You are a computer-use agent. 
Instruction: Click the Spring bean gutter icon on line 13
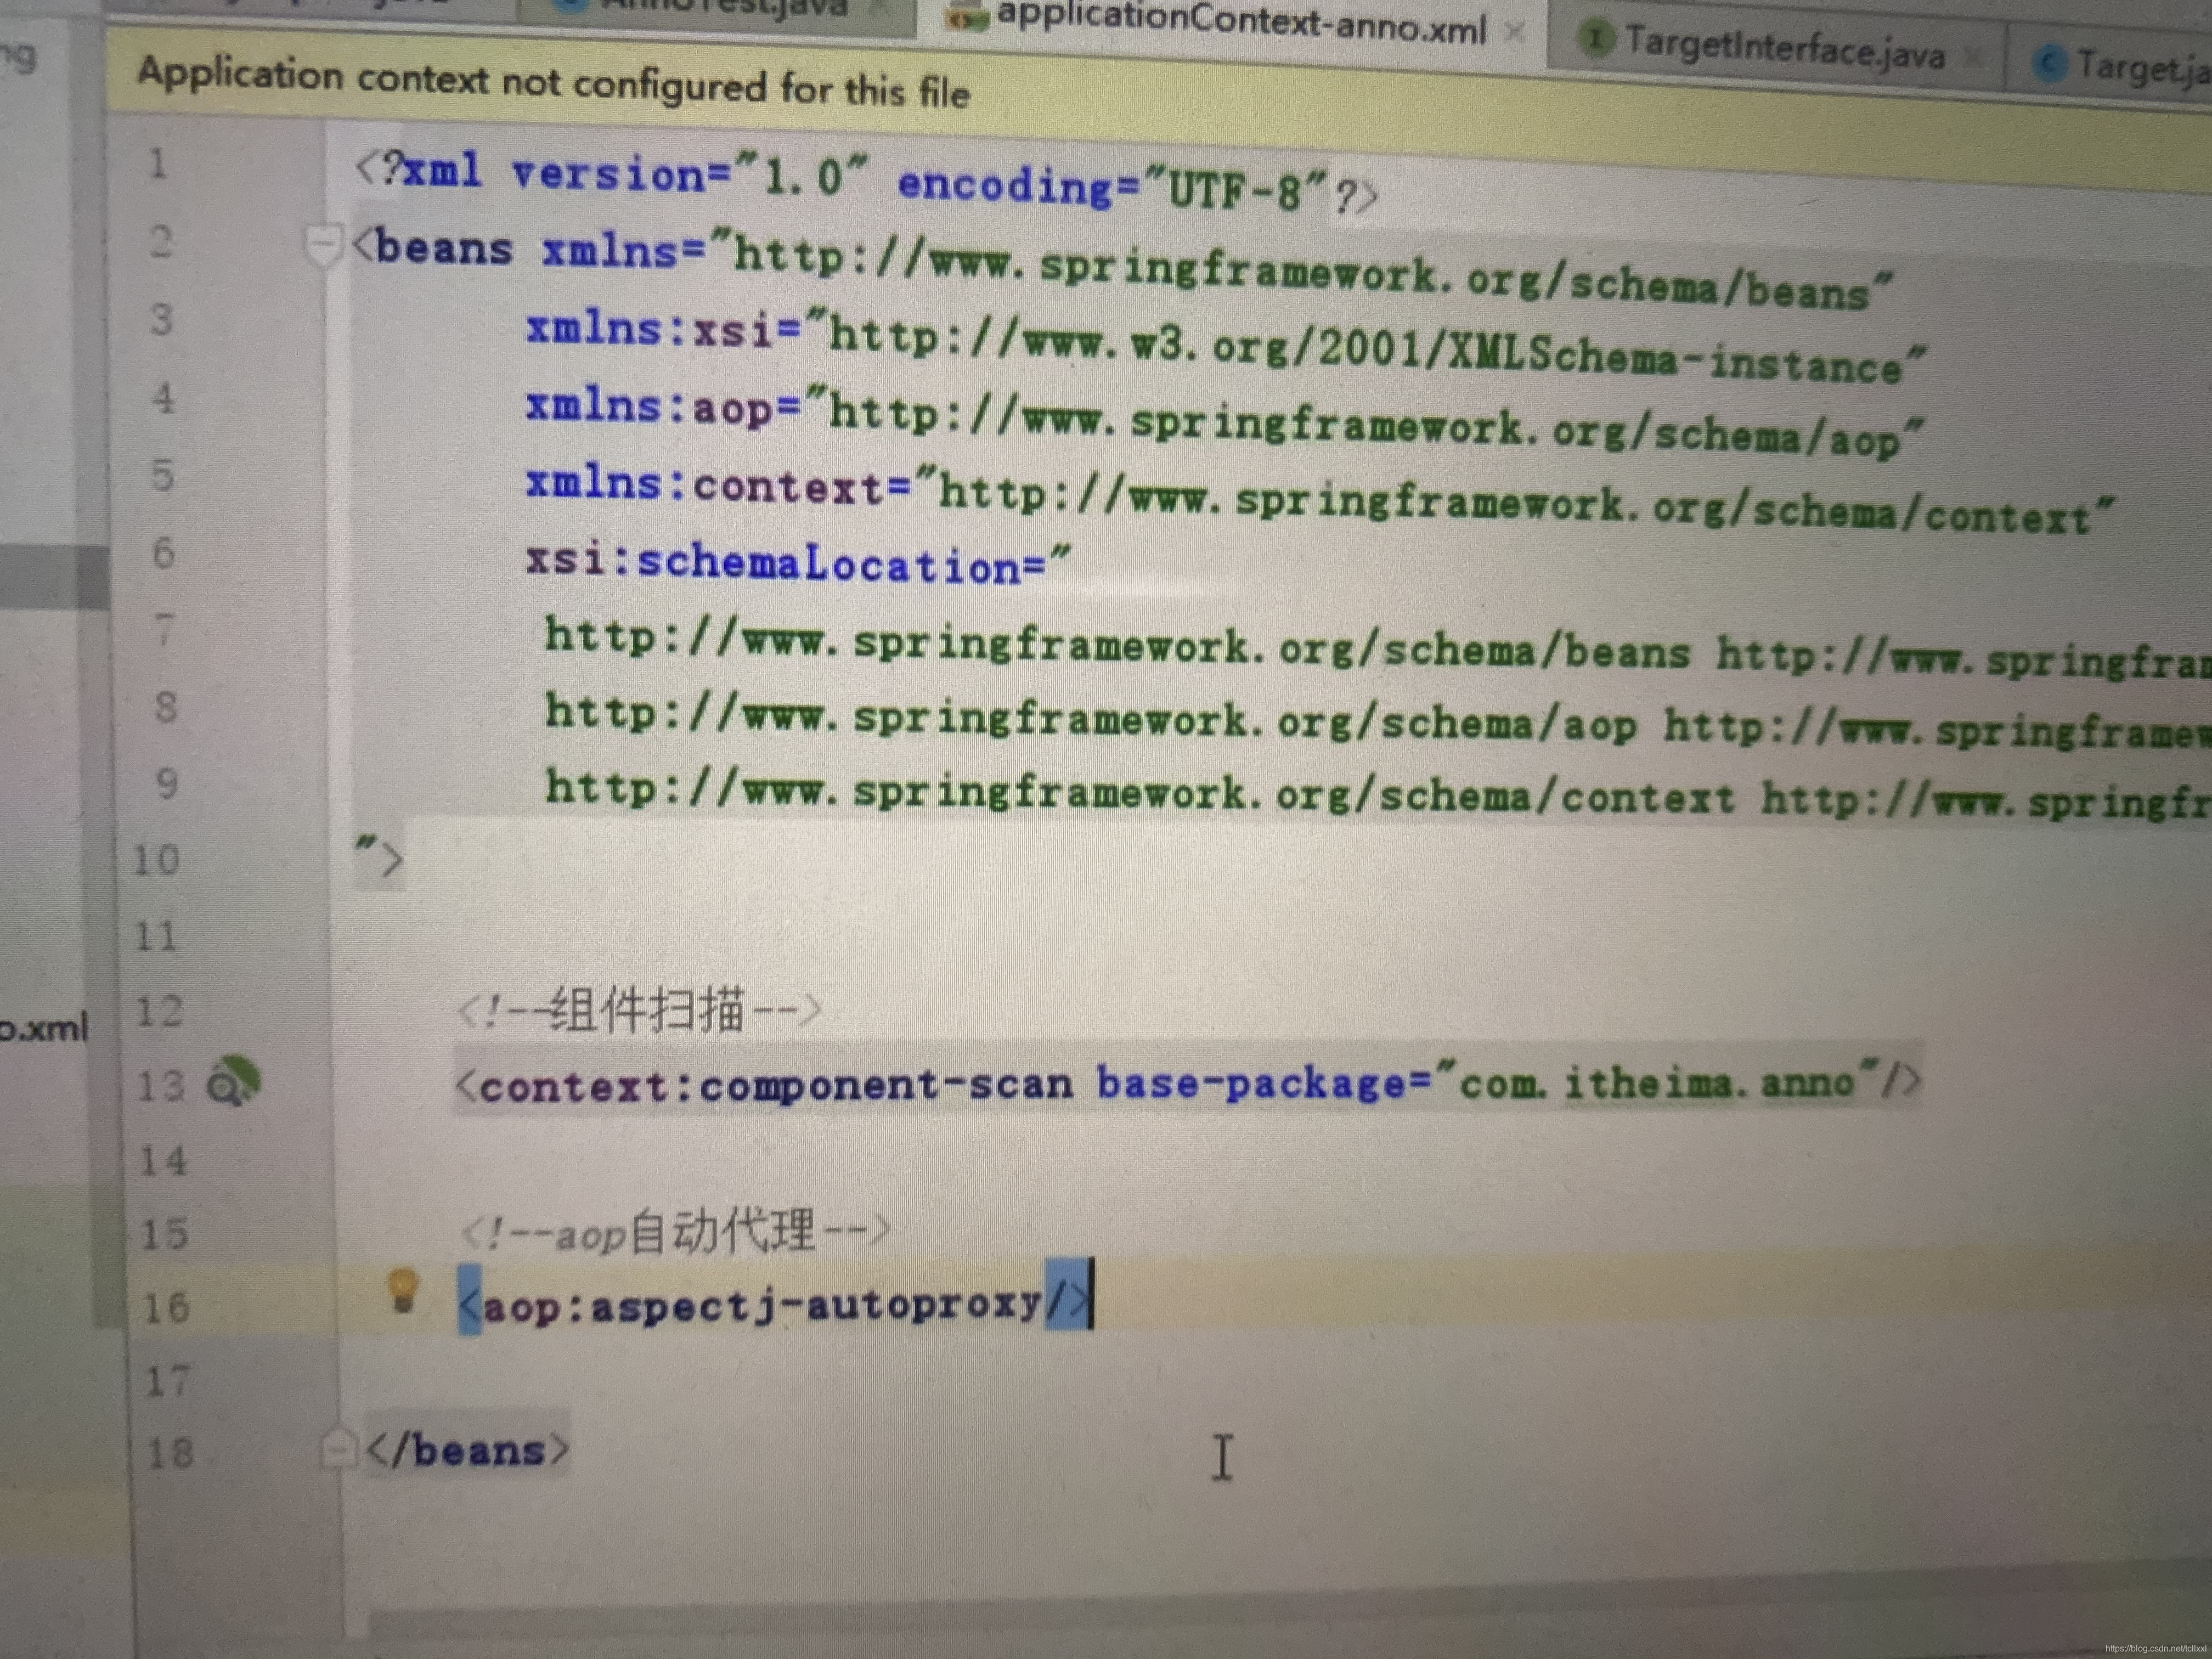pyautogui.click(x=233, y=1083)
